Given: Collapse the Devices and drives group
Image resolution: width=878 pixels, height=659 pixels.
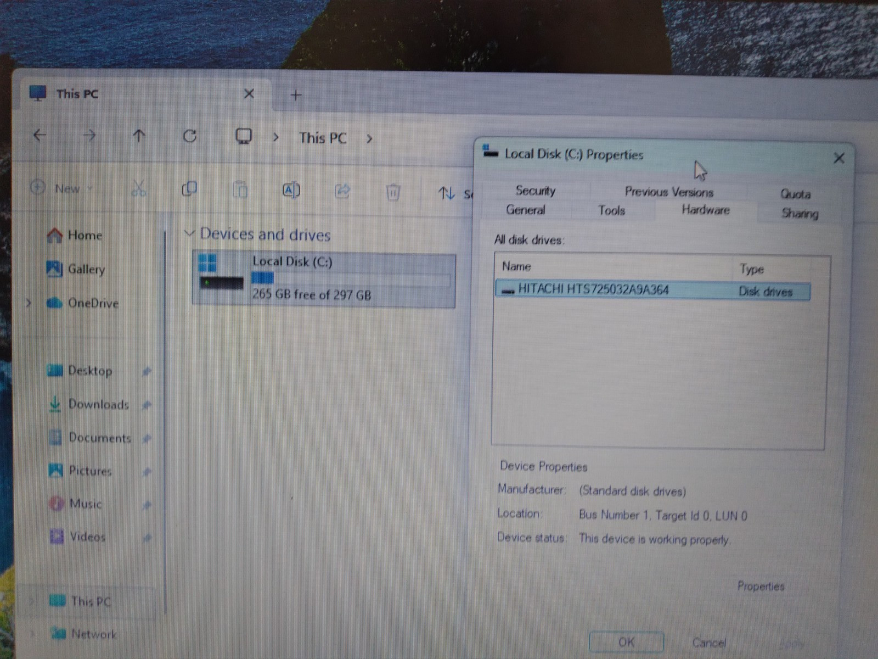Looking at the screenshot, I should (x=189, y=233).
